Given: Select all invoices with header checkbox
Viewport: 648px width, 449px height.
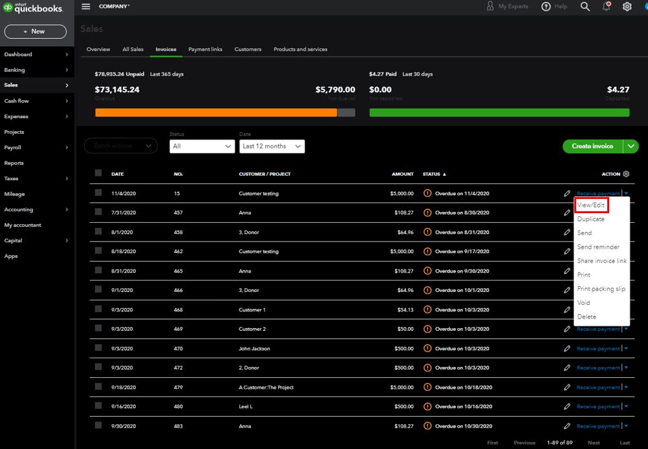Looking at the screenshot, I should (98, 173).
